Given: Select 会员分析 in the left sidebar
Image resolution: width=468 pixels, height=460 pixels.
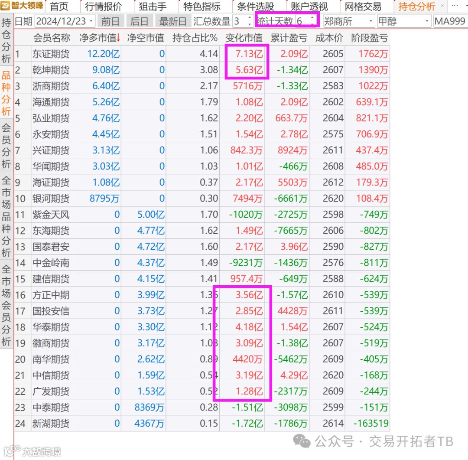Looking at the screenshot, I should (6, 146).
